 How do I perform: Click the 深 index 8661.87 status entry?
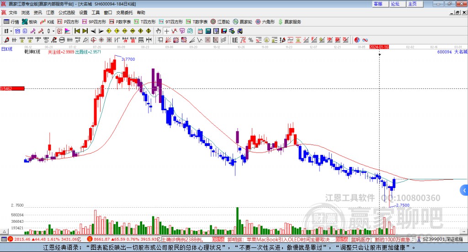124,239
